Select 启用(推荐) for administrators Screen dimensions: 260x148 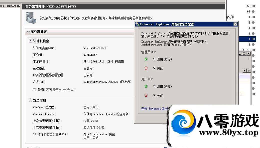(154, 59)
